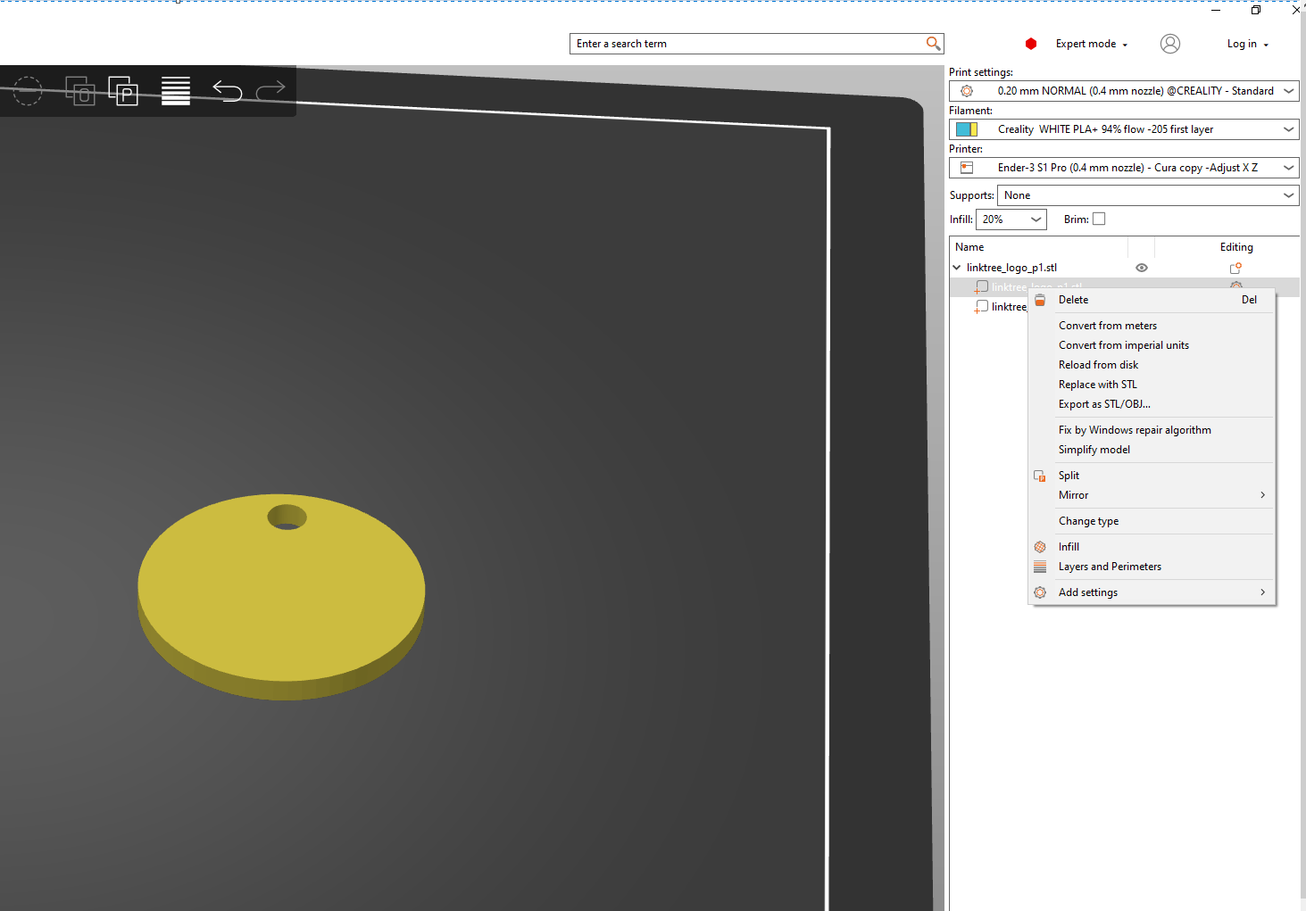This screenshot has height=911, width=1306.
Task: Click the Paste toolbar icon
Action: coord(123,90)
